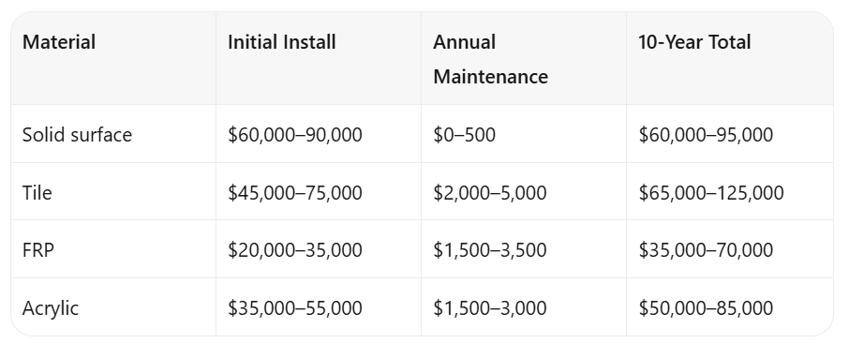849x343 pixels.
Task: Click the $1,500–3,000 maintenance cell
Action: tap(489, 307)
